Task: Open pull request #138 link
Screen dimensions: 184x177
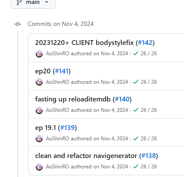Action: tap(149, 156)
